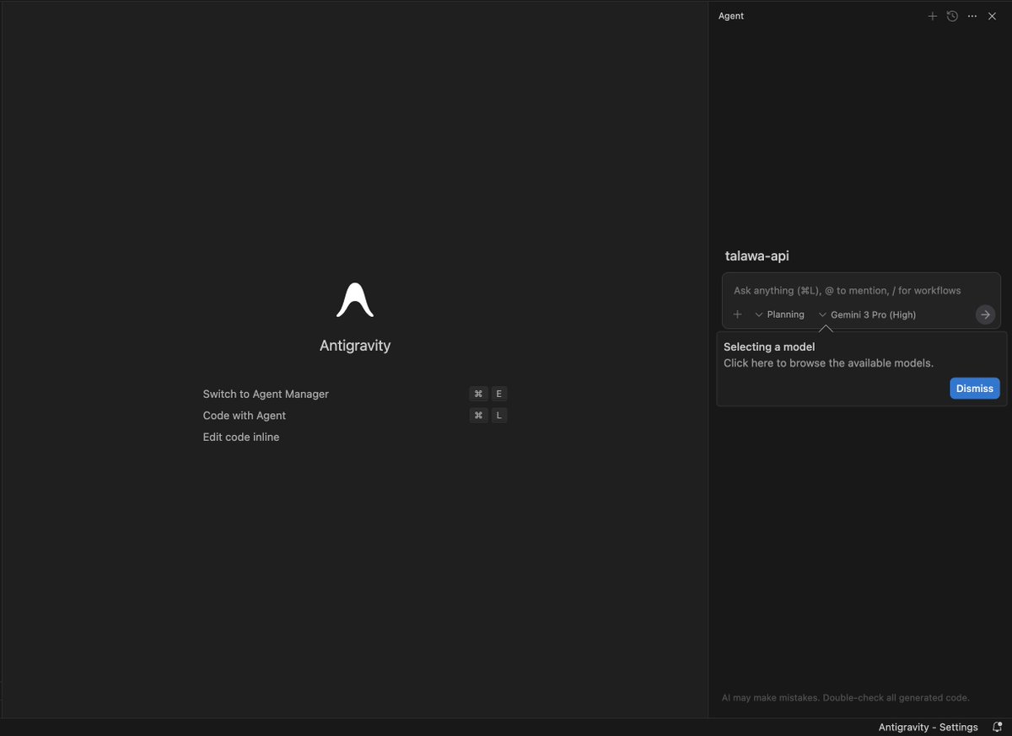This screenshot has width=1012, height=736.
Task: Dismiss the Selecting a model tooltip
Action: point(975,389)
